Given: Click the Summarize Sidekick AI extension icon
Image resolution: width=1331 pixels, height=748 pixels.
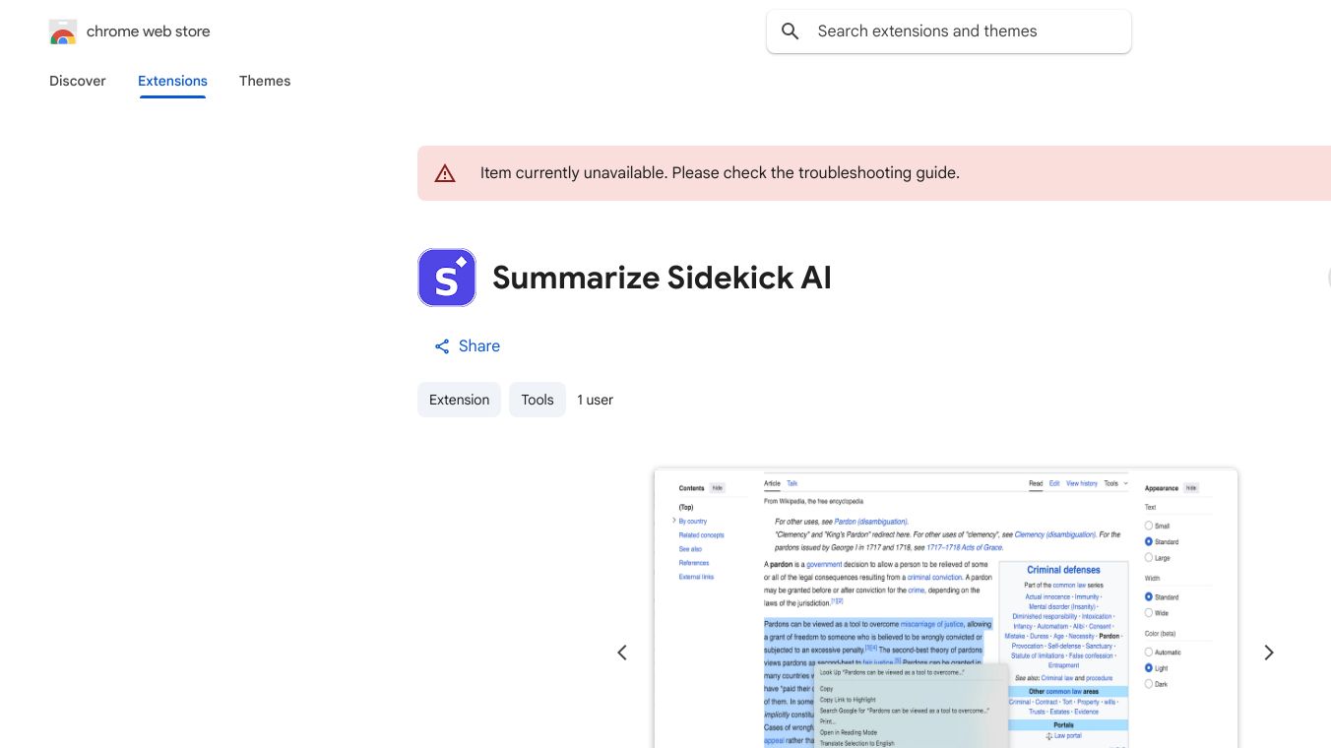Looking at the screenshot, I should (447, 278).
